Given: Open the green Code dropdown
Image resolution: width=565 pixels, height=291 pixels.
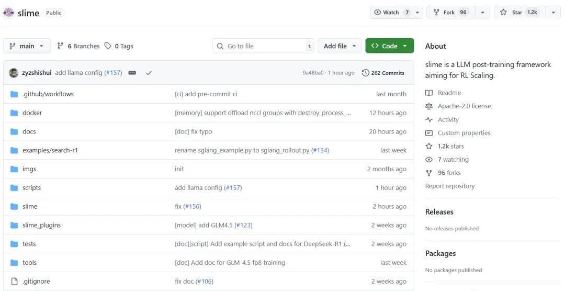Looking at the screenshot, I should click(x=390, y=46).
